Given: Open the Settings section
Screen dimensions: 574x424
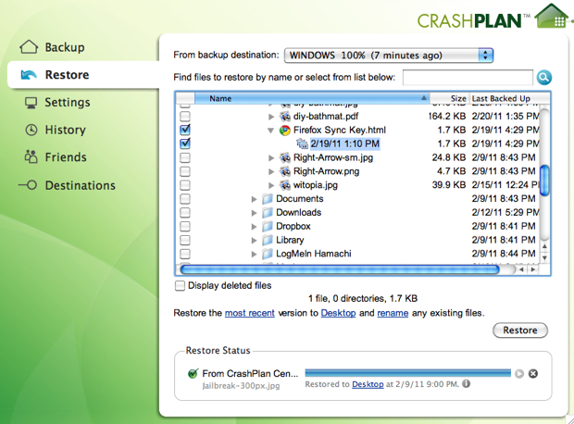Looking at the screenshot, I should (68, 103).
